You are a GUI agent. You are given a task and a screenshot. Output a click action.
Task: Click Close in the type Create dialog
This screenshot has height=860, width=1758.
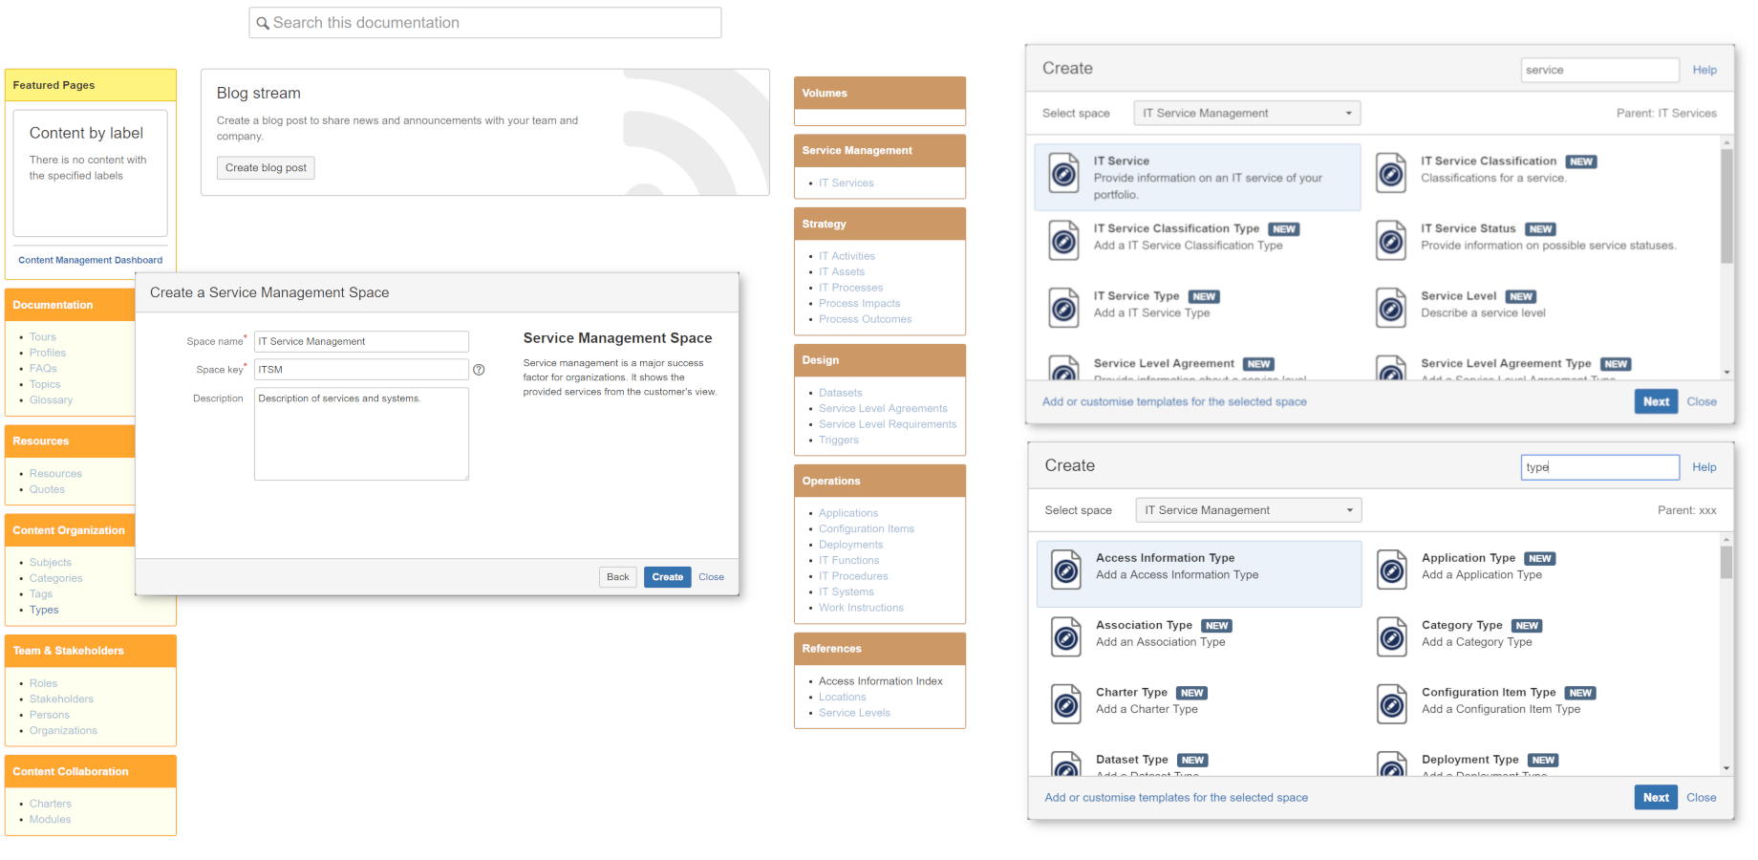point(1702,797)
